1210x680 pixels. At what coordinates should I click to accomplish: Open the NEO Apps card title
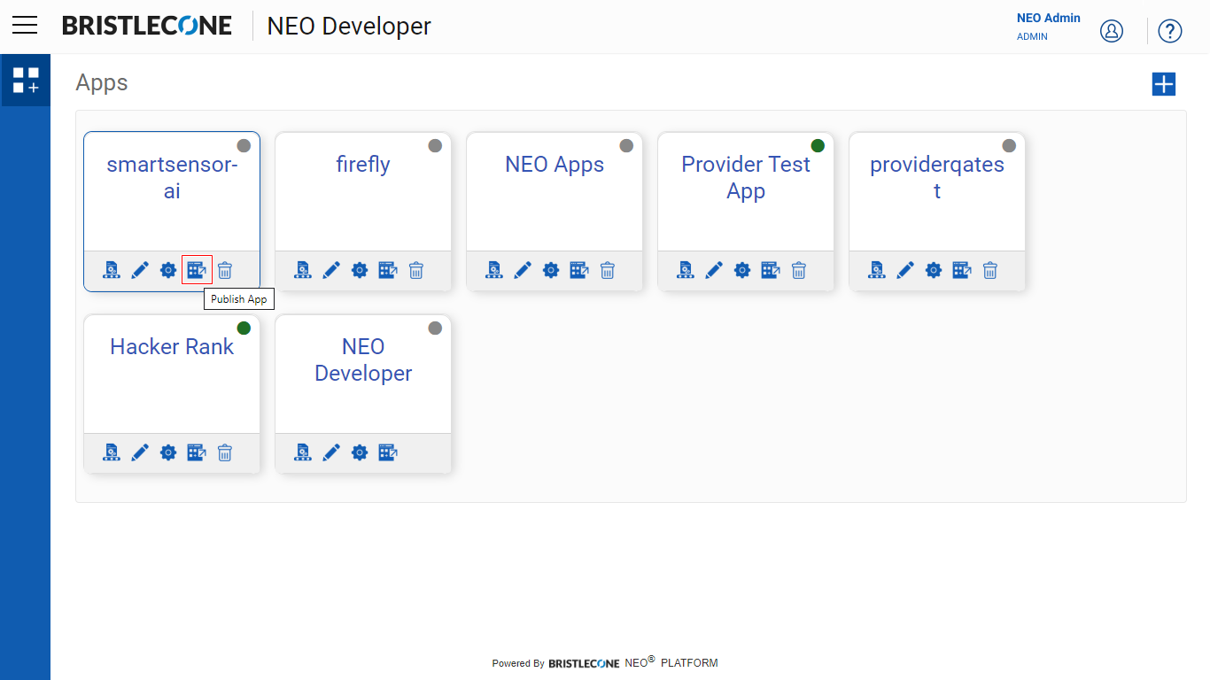pos(555,165)
